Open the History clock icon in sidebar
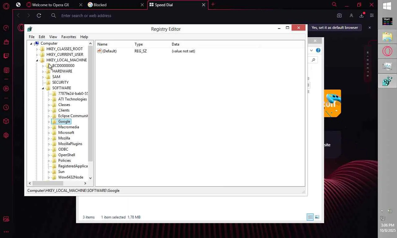Viewport: 397px width, 238px height. [6, 108]
